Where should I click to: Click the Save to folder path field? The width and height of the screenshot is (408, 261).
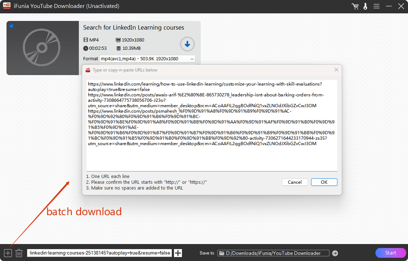point(273,253)
